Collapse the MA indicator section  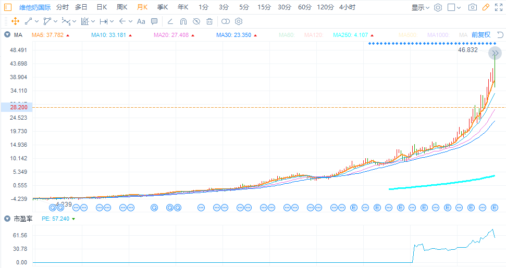coord(7,35)
